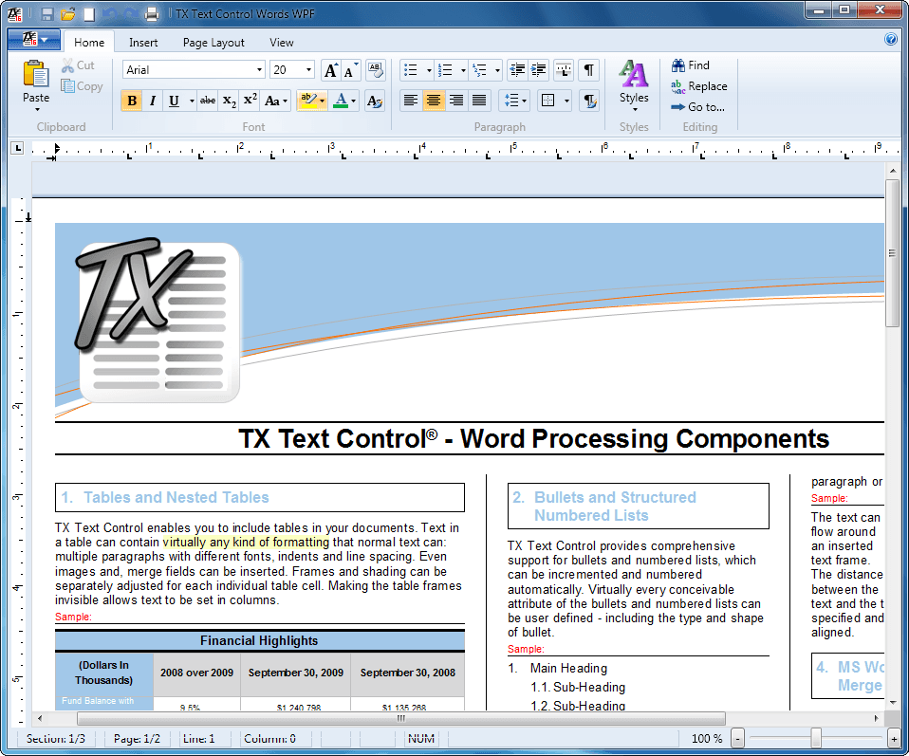909x756 pixels.
Task: Zoom out with the minus button
Action: pos(737,739)
